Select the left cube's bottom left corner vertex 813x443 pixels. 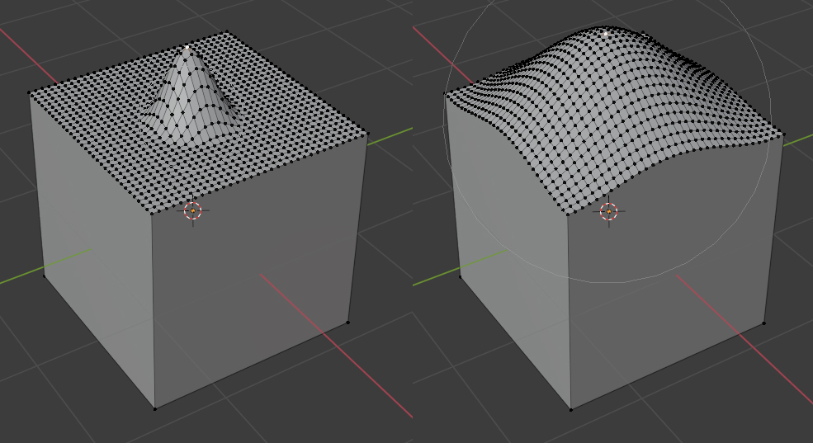44,276
